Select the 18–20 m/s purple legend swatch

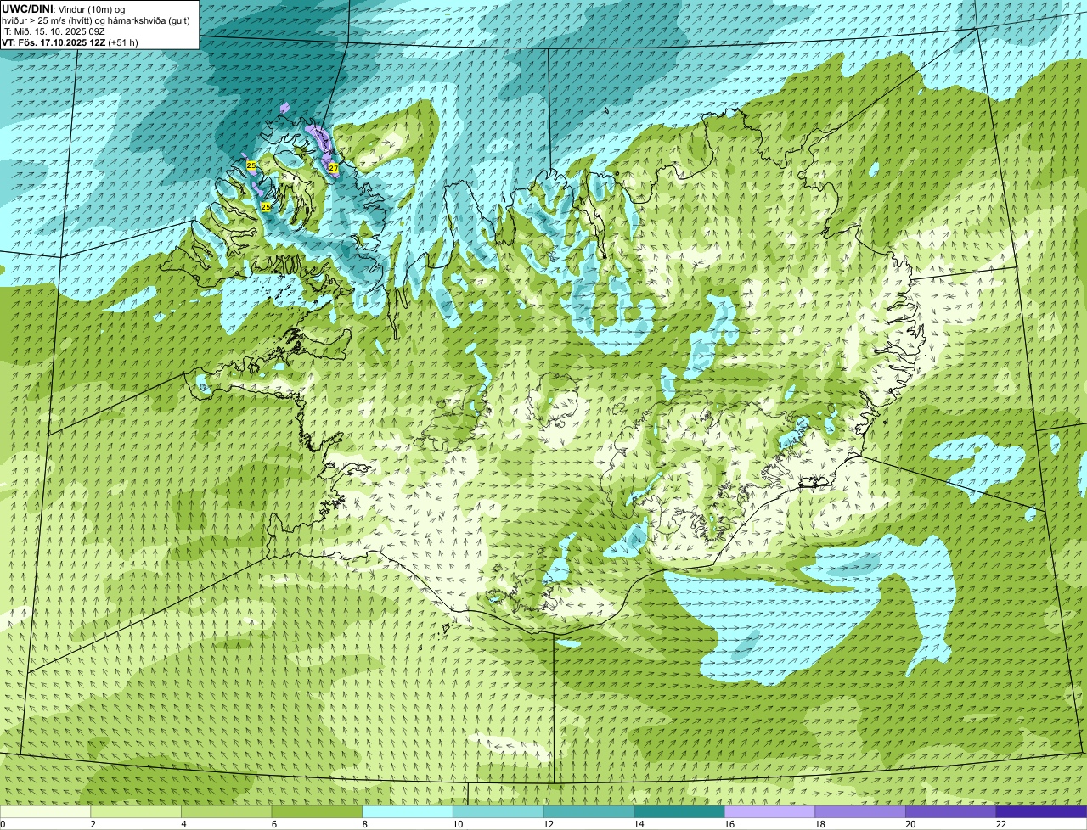pos(860,811)
